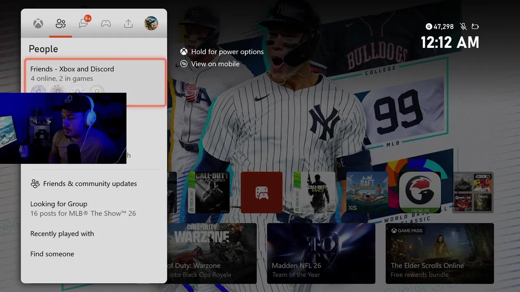Click the Friends & community updates icon
The height and width of the screenshot is (292, 520).
pyautogui.click(x=35, y=184)
